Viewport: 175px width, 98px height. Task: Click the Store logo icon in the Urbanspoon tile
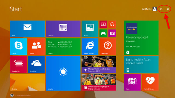(128, 52)
